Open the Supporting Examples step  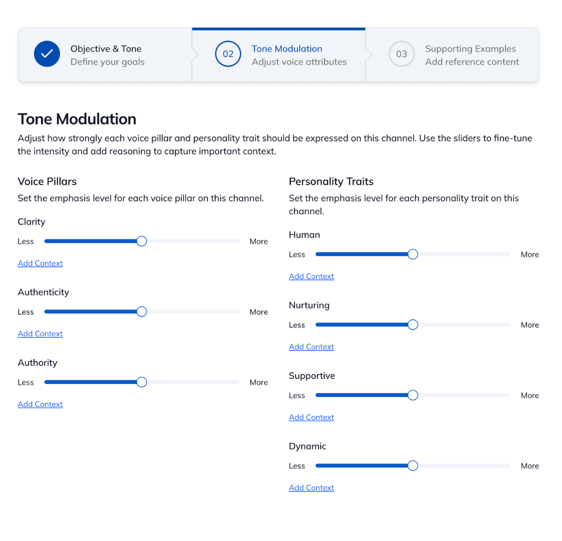pos(452,55)
